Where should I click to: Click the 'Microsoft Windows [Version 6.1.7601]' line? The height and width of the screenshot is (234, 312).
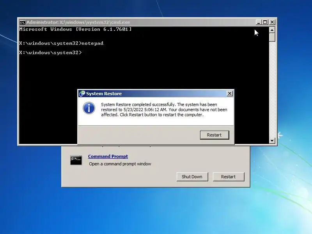click(x=75, y=29)
